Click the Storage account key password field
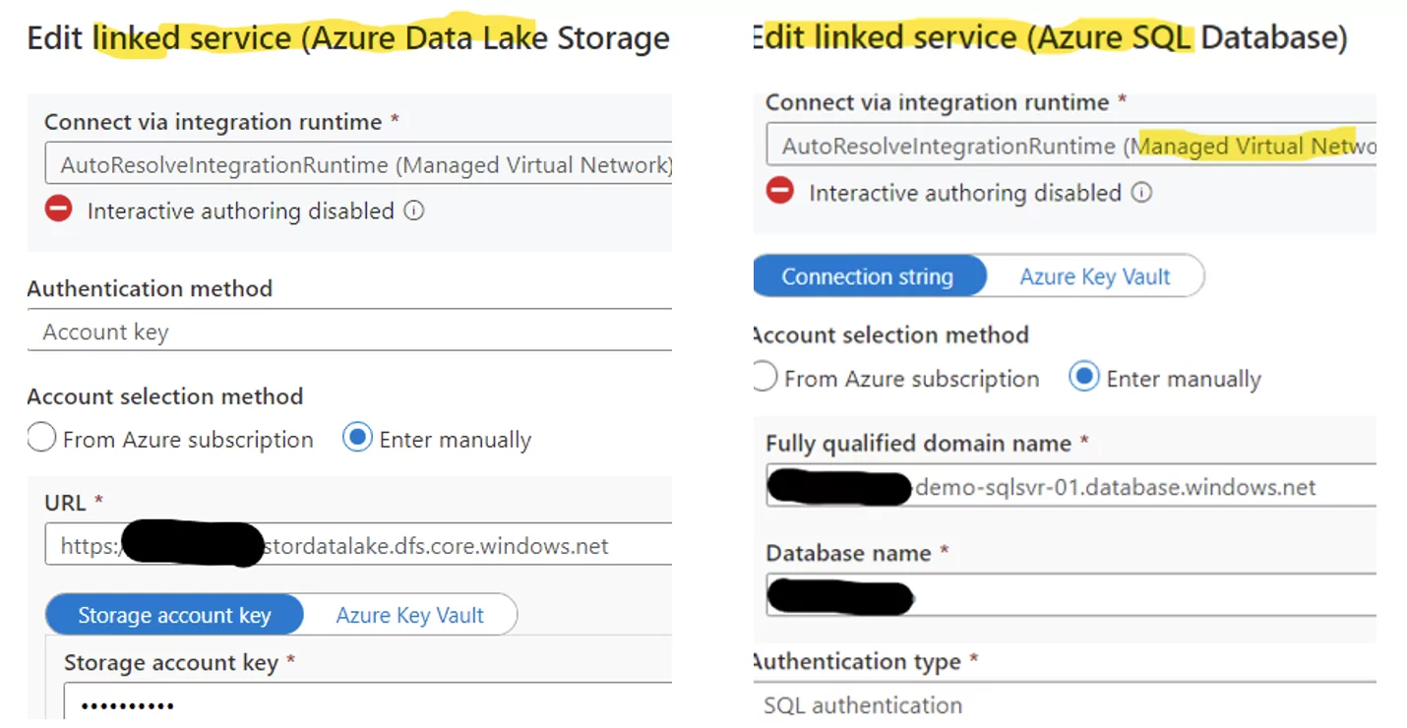Image resolution: width=1407 pixels, height=728 pixels. tap(368, 703)
